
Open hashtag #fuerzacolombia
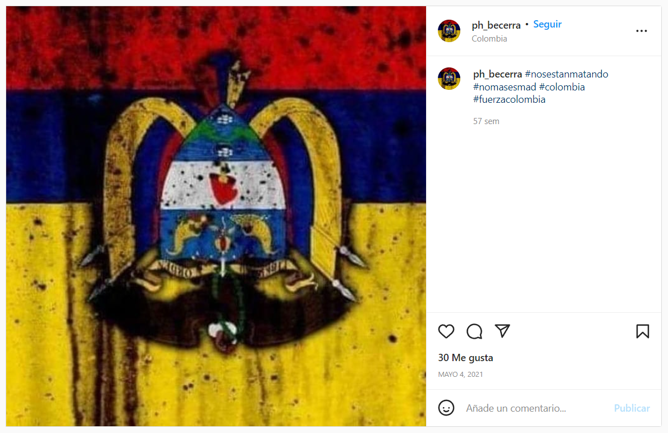coord(509,99)
